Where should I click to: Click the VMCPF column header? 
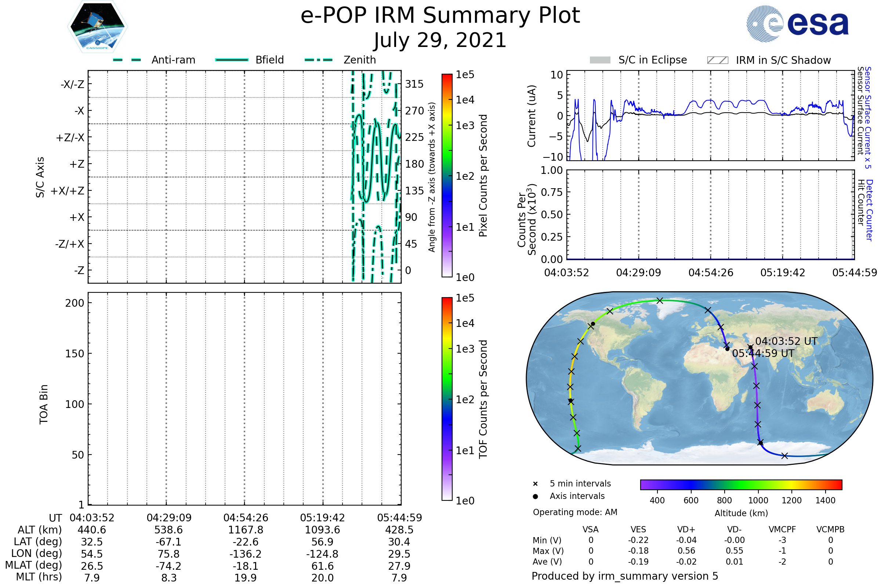click(x=782, y=529)
